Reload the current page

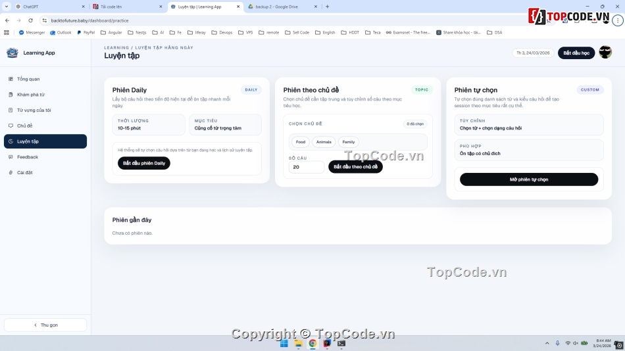(x=31, y=20)
